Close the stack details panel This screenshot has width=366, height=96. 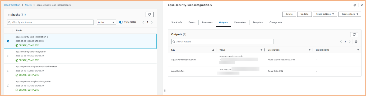(362, 5)
